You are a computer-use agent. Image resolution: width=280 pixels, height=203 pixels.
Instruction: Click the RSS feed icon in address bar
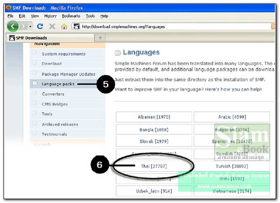point(273,27)
